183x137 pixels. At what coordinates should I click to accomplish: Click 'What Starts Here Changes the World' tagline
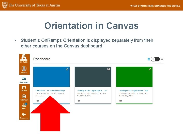[155, 6]
